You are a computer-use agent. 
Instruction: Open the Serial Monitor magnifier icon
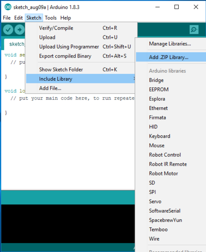click(x=194, y=30)
